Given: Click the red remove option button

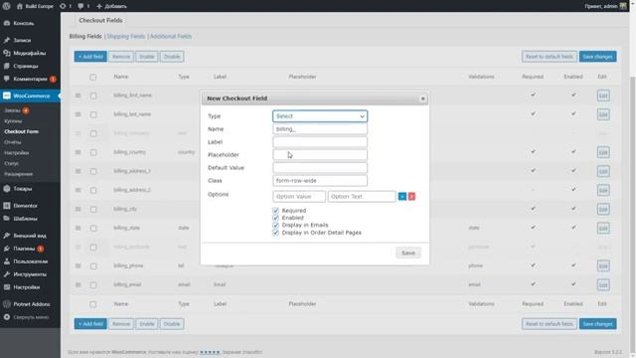Looking at the screenshot, I should (411, 197).
